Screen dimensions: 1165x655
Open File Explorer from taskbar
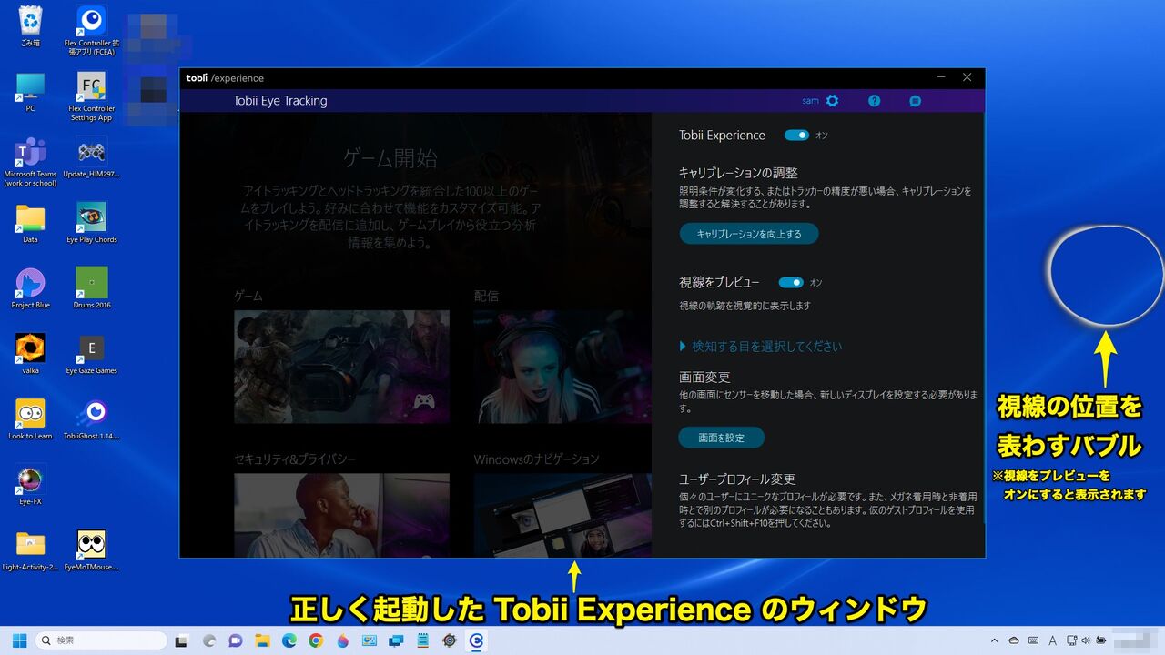(x=262, y=640)
